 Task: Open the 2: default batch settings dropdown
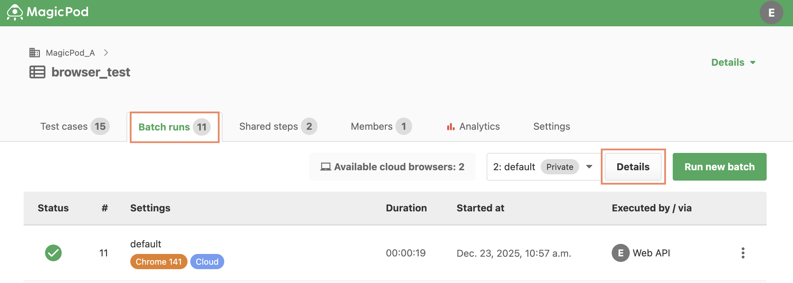(x=543, y=167)
